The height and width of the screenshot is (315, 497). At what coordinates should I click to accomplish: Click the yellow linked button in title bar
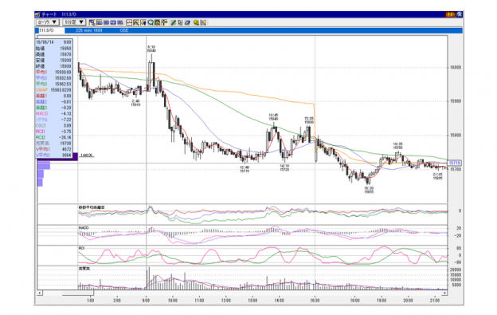pyautogui.click(x=450, y=14)
